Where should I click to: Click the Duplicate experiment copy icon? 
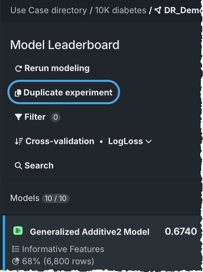point(18,93)
